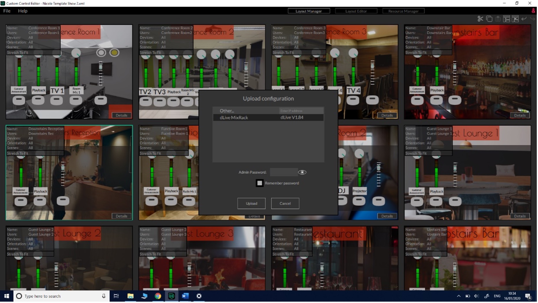Click the Playback label in Conference Room 1
The width and height of the screenshot is (538, 303).
click(39, 91)
